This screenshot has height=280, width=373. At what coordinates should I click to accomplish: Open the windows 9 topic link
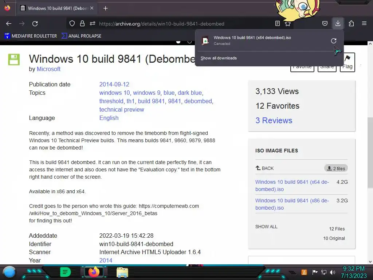click(146, 93)
